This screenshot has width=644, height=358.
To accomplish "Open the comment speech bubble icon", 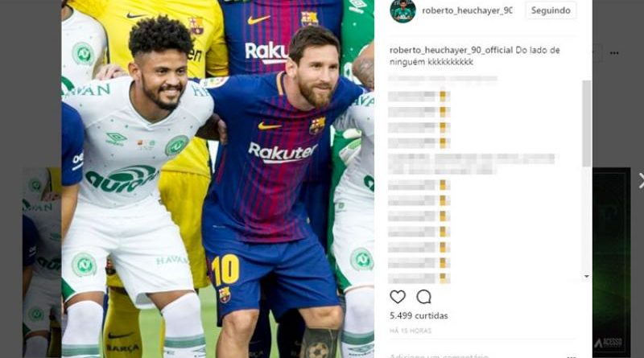I will click(x=423, y=297).
